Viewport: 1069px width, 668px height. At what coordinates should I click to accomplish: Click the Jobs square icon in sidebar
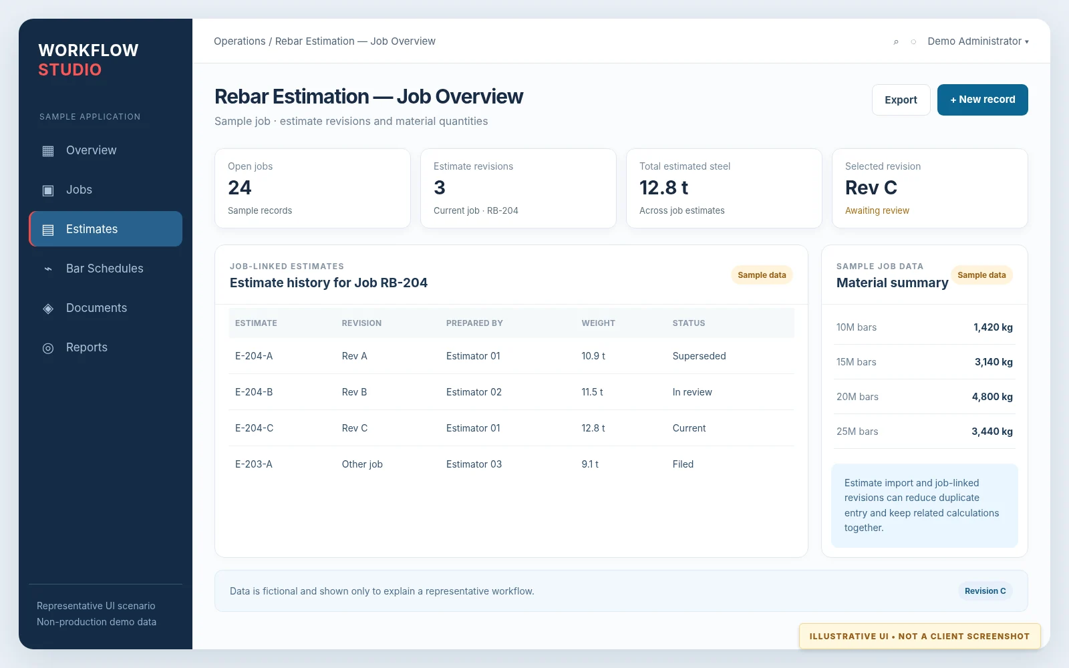[48, 190]
